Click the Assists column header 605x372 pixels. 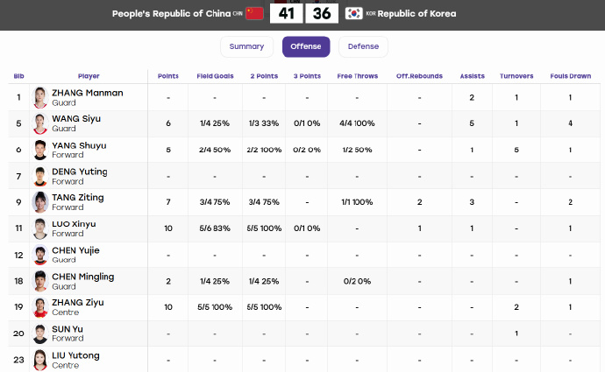pyautogui.click(x=473, y=76)
